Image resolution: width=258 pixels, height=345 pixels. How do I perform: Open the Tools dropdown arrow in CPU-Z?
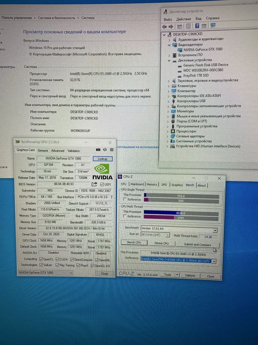177,275
